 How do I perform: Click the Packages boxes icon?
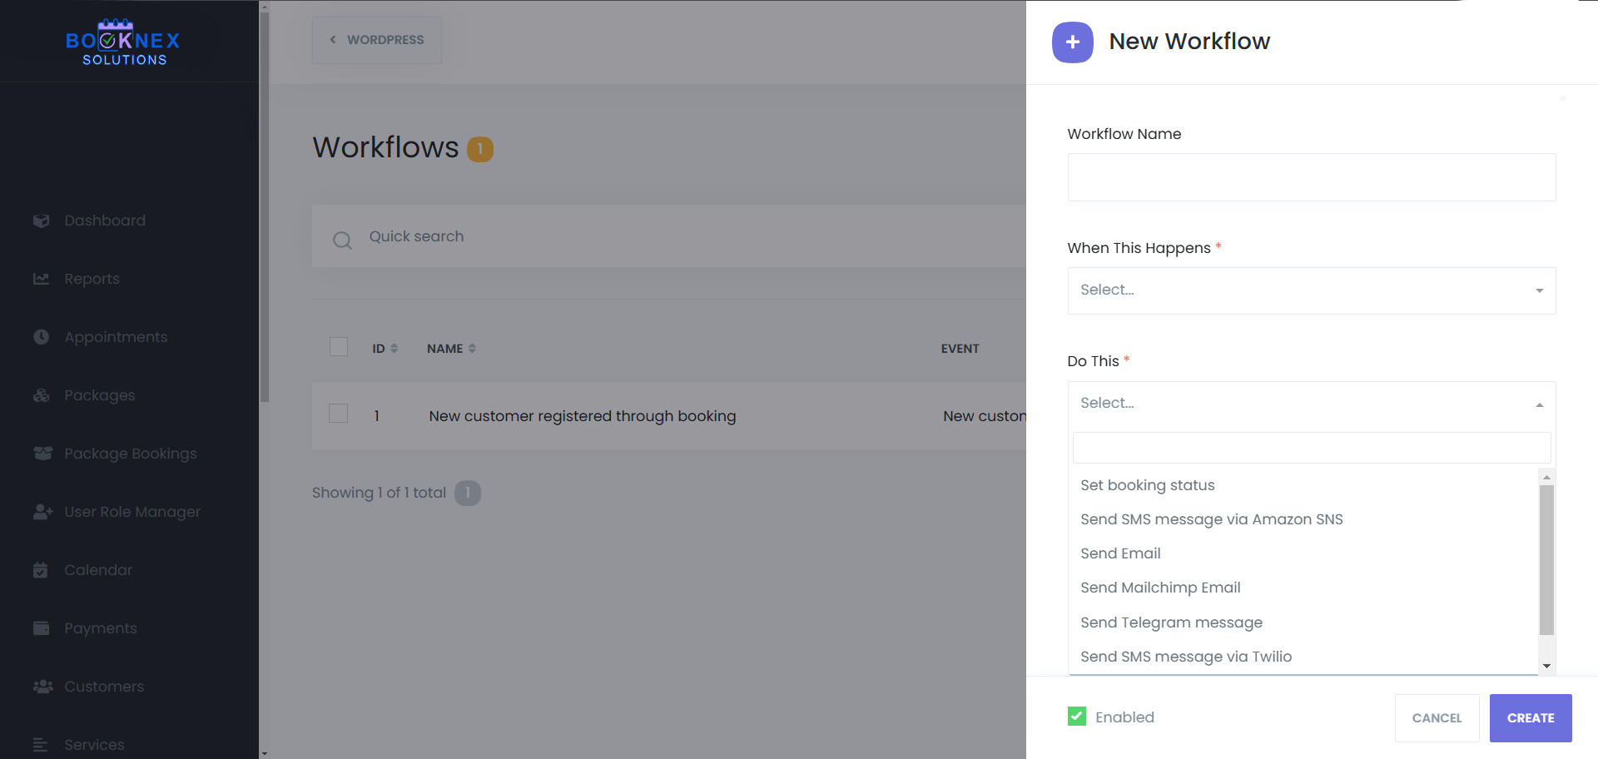(x=41, y=395)
